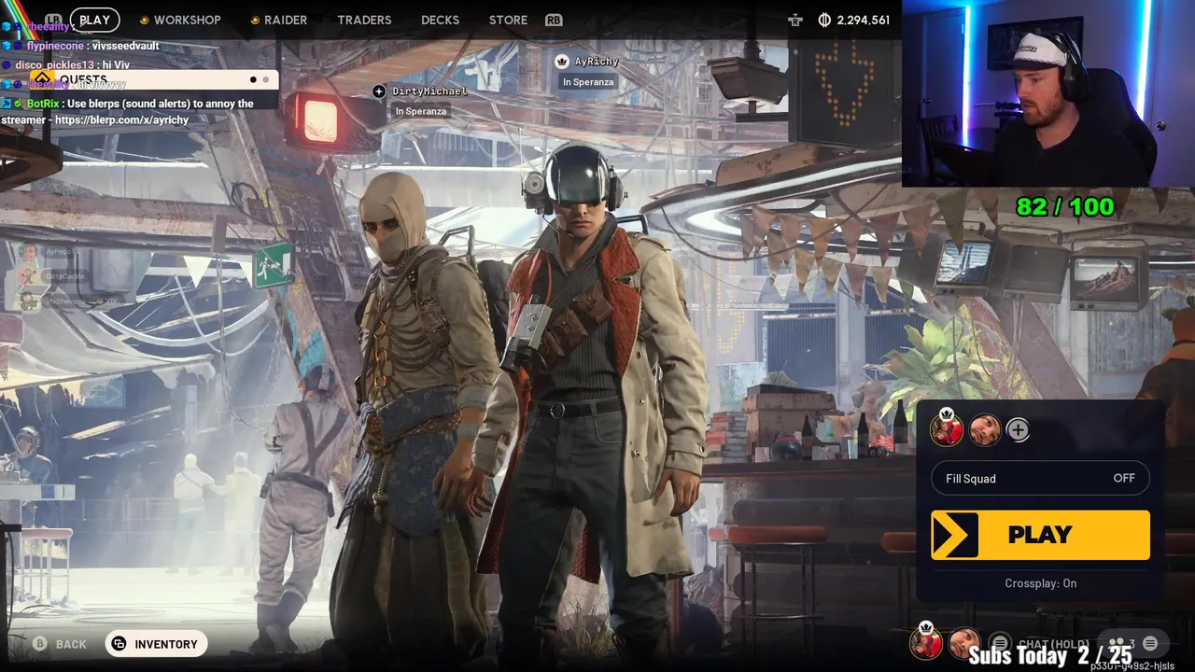Screen dimensions: 1195x672
Task: Click the Crossplay: On label
Action: click(1041, 583)
